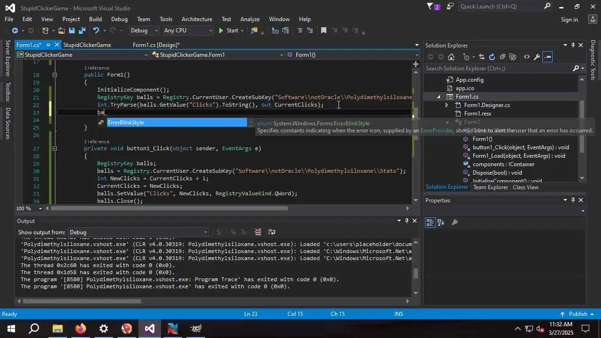Viewport: 601px width, 338px height.
Task: Click Sync with Active Document icon
Action: pos(481,57)
